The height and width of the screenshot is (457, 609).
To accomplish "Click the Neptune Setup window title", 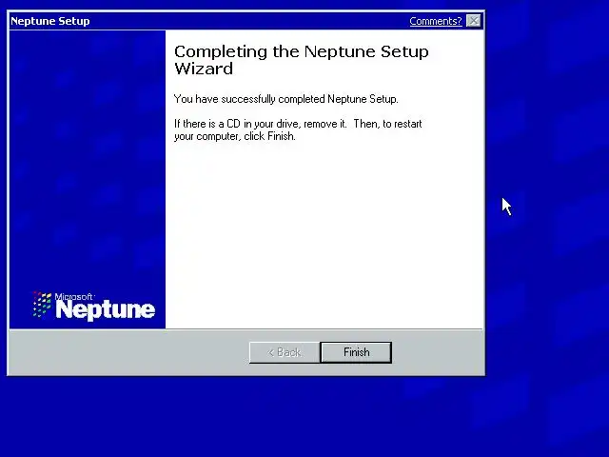I will pos(50,21).
